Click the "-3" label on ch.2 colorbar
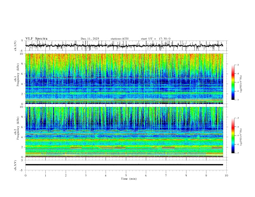The image size is (255, 197). tap(237, 118)
